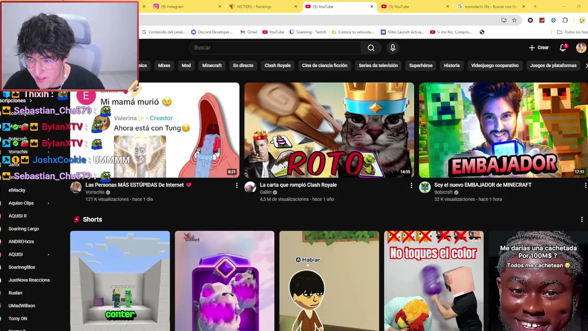
Task: Focus the YouTube Buscar search field
Action: coord(275,48)
